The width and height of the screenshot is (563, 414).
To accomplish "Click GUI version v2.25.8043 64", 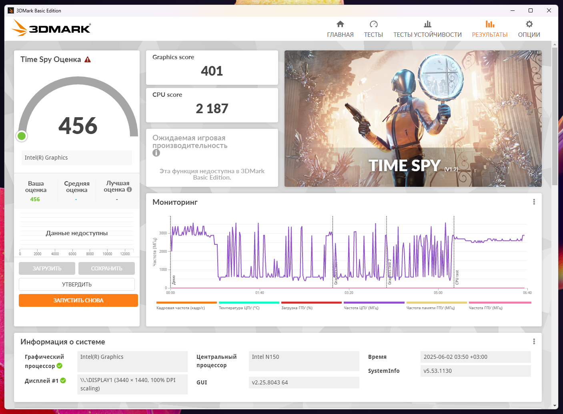I will (x=304, y=382).
